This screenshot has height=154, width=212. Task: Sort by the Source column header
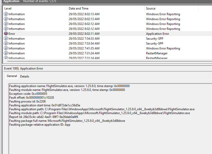[x=171, y=8]
